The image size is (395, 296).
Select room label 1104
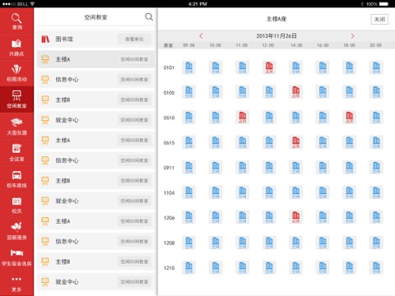coord(169,193)
